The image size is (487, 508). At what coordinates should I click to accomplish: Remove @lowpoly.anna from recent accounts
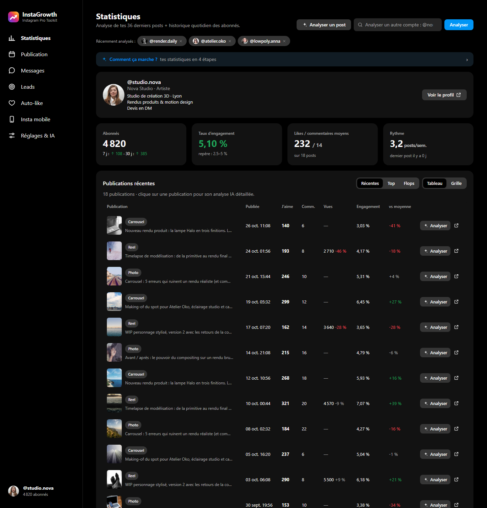(284, 41)
